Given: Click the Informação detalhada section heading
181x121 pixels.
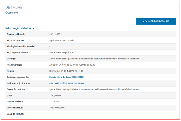Looking at the screenshot, I should pos(20,28).
